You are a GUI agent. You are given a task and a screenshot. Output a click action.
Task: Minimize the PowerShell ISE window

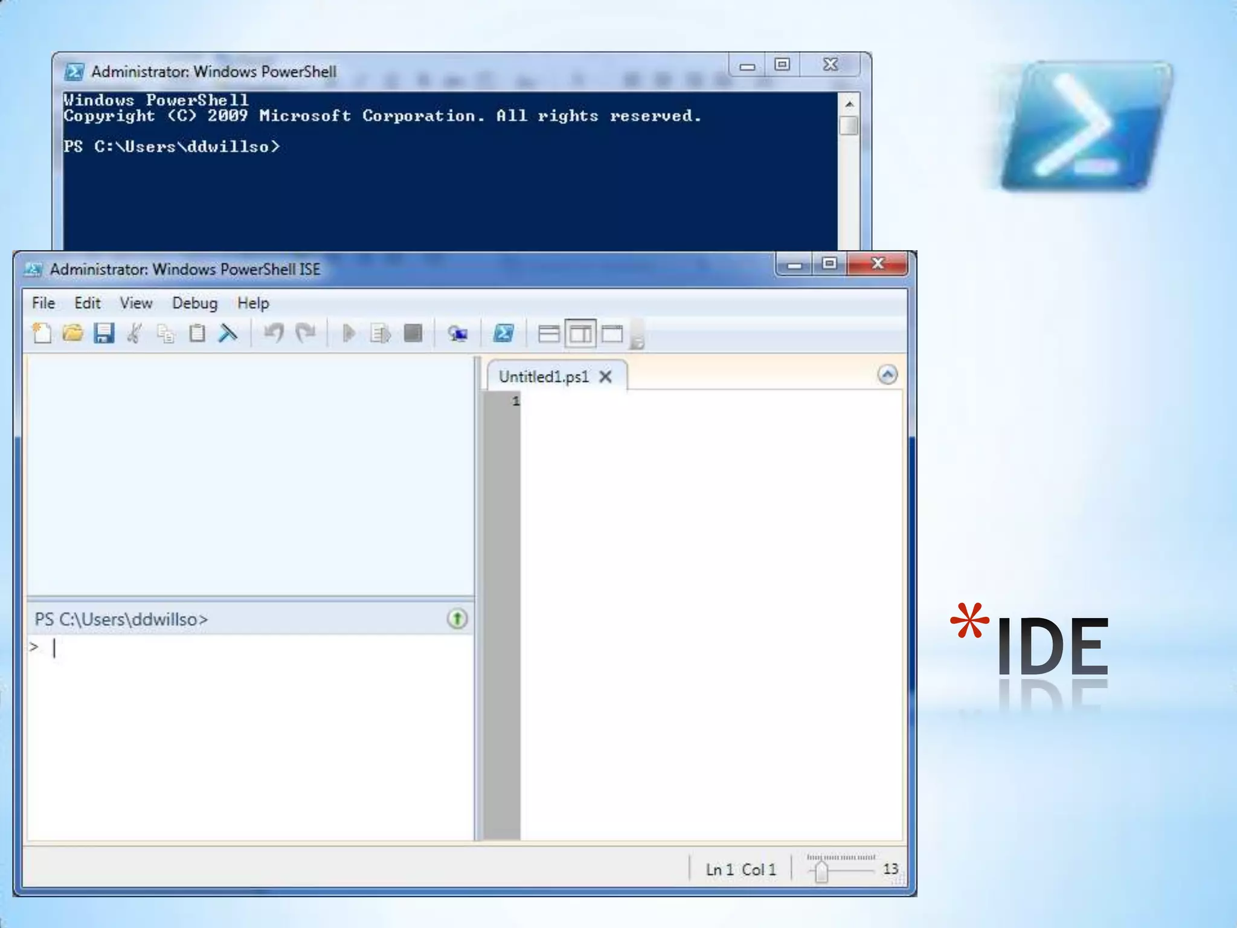pos(794,264)
